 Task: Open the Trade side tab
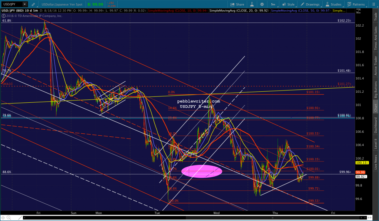pos(376,16)
